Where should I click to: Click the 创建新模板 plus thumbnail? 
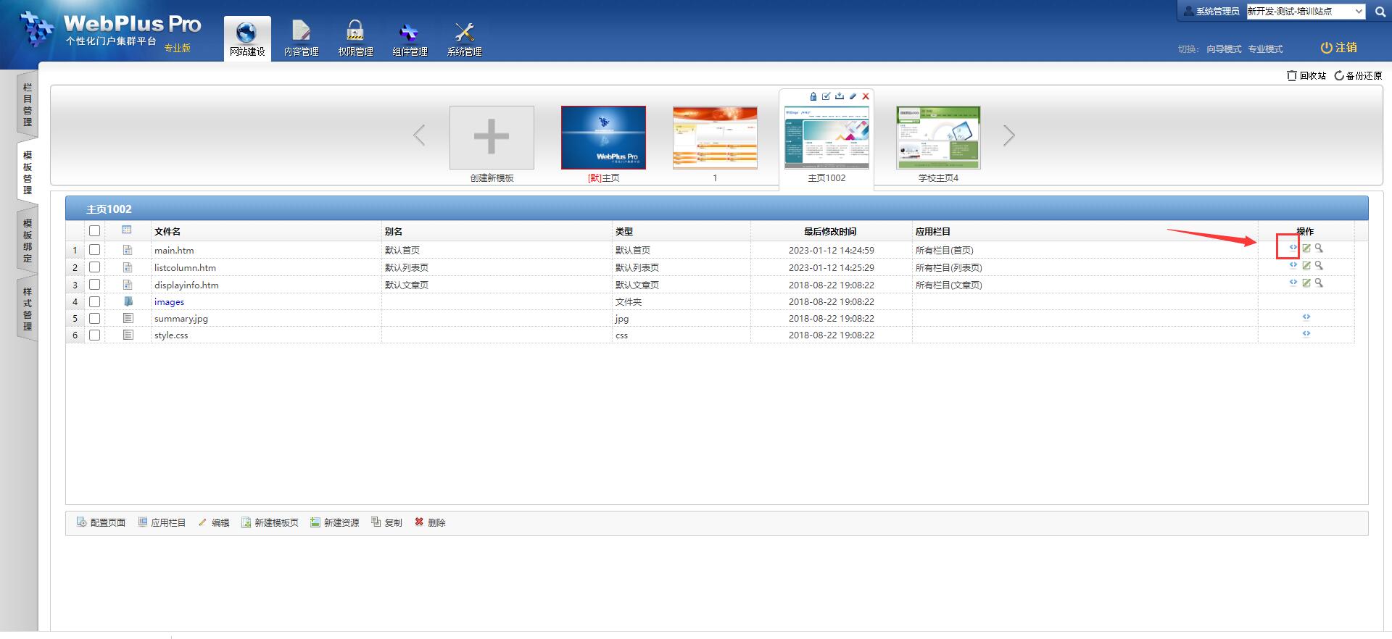(x=492, y=138)
